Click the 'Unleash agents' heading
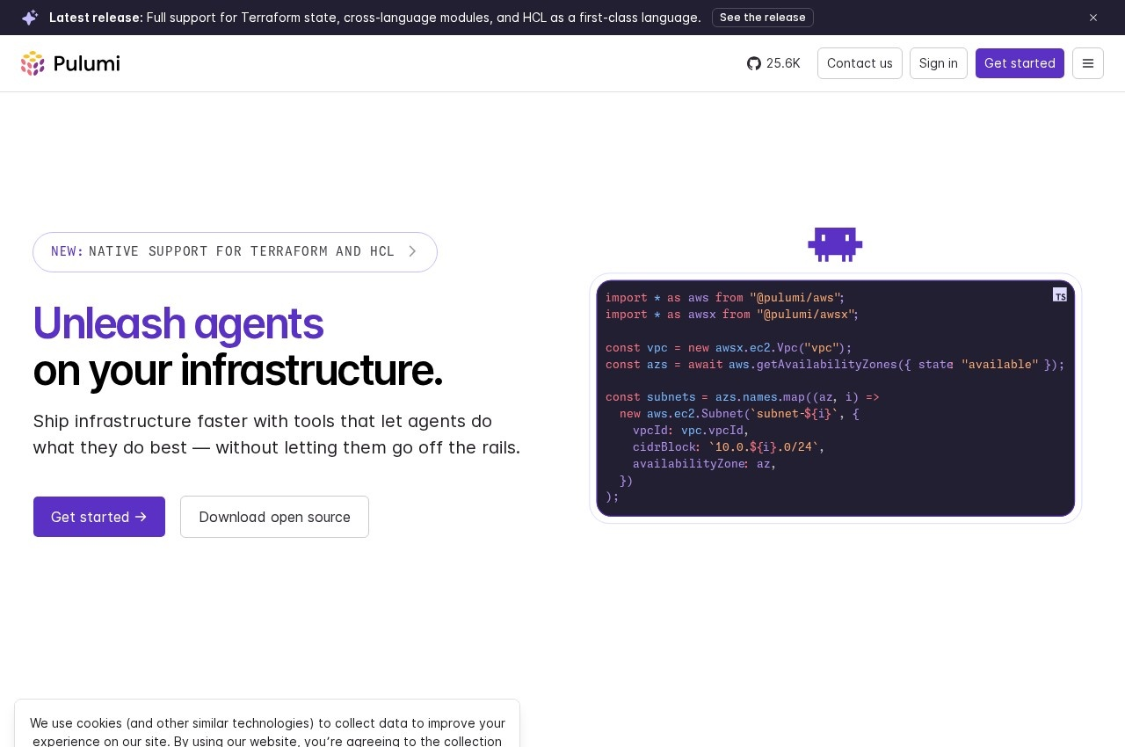The height and width of the screenshot is (747, 1125). coord(178,323)
